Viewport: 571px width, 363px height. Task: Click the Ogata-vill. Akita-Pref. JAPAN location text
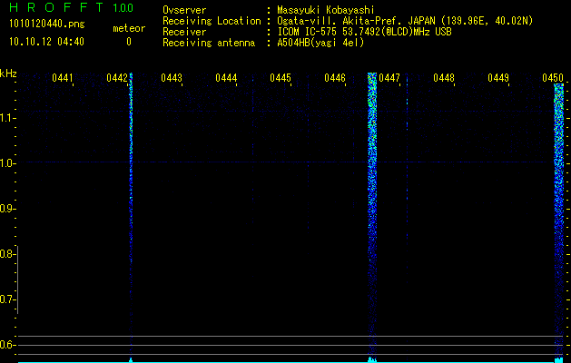pyautogui.click(x=405, y=21)
